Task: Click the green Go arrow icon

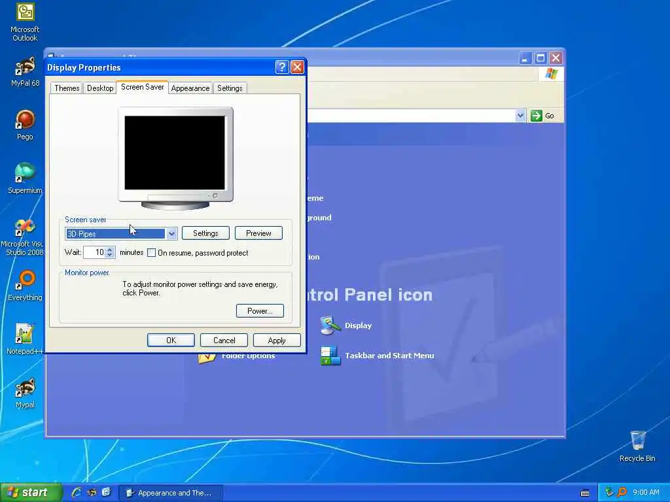Action: (536, 116)
